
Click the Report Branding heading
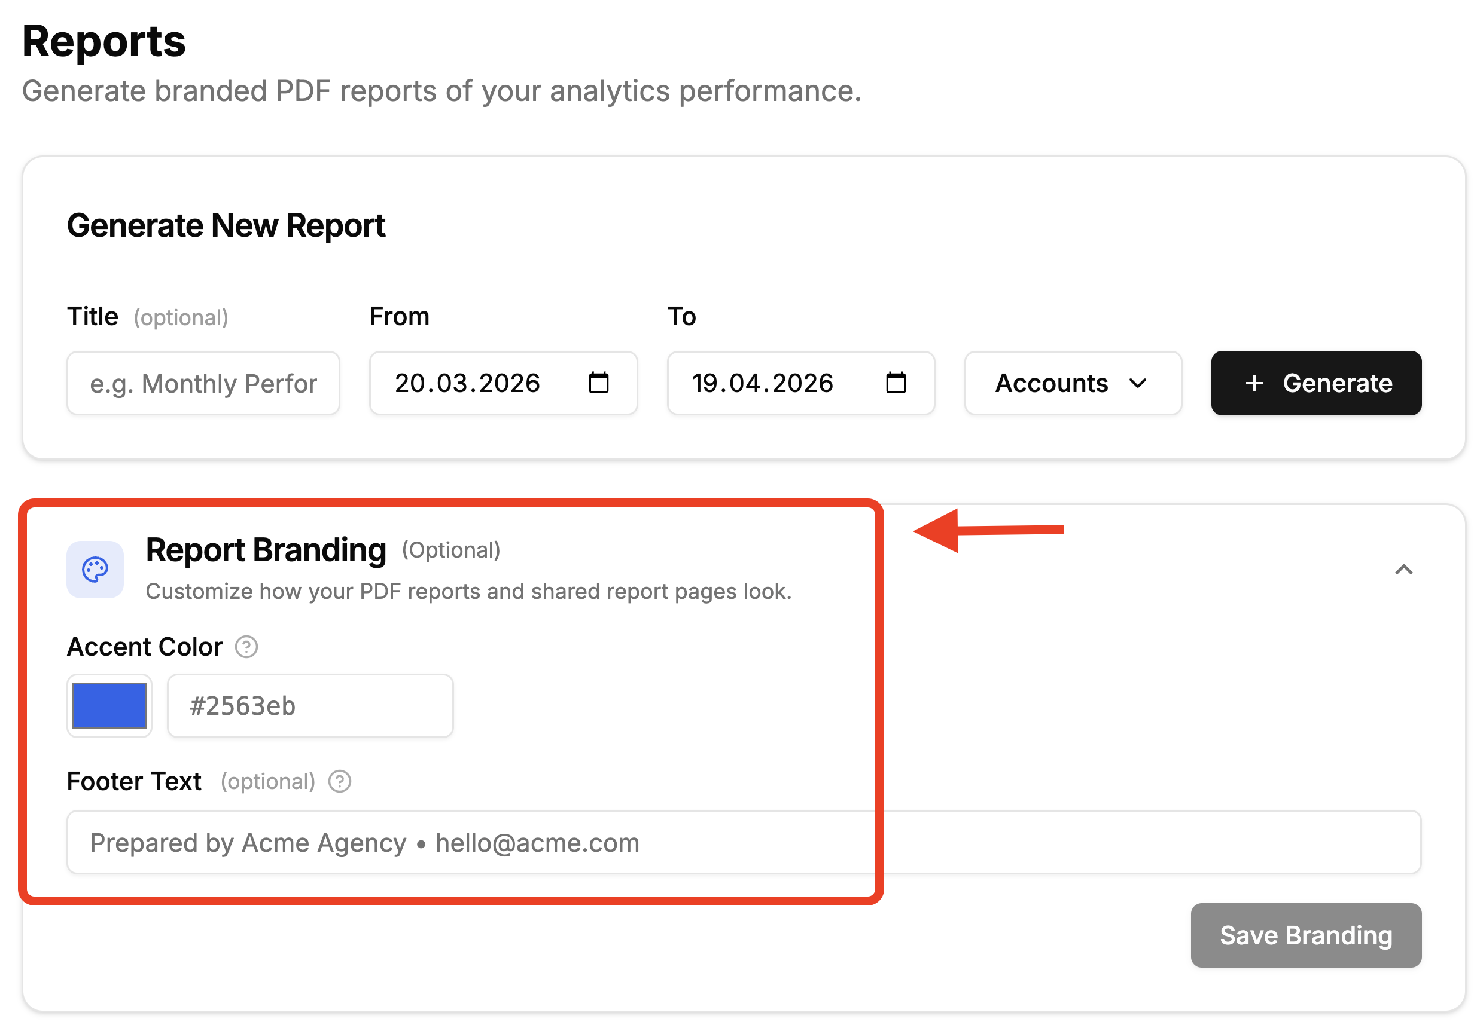coord(266,550)
